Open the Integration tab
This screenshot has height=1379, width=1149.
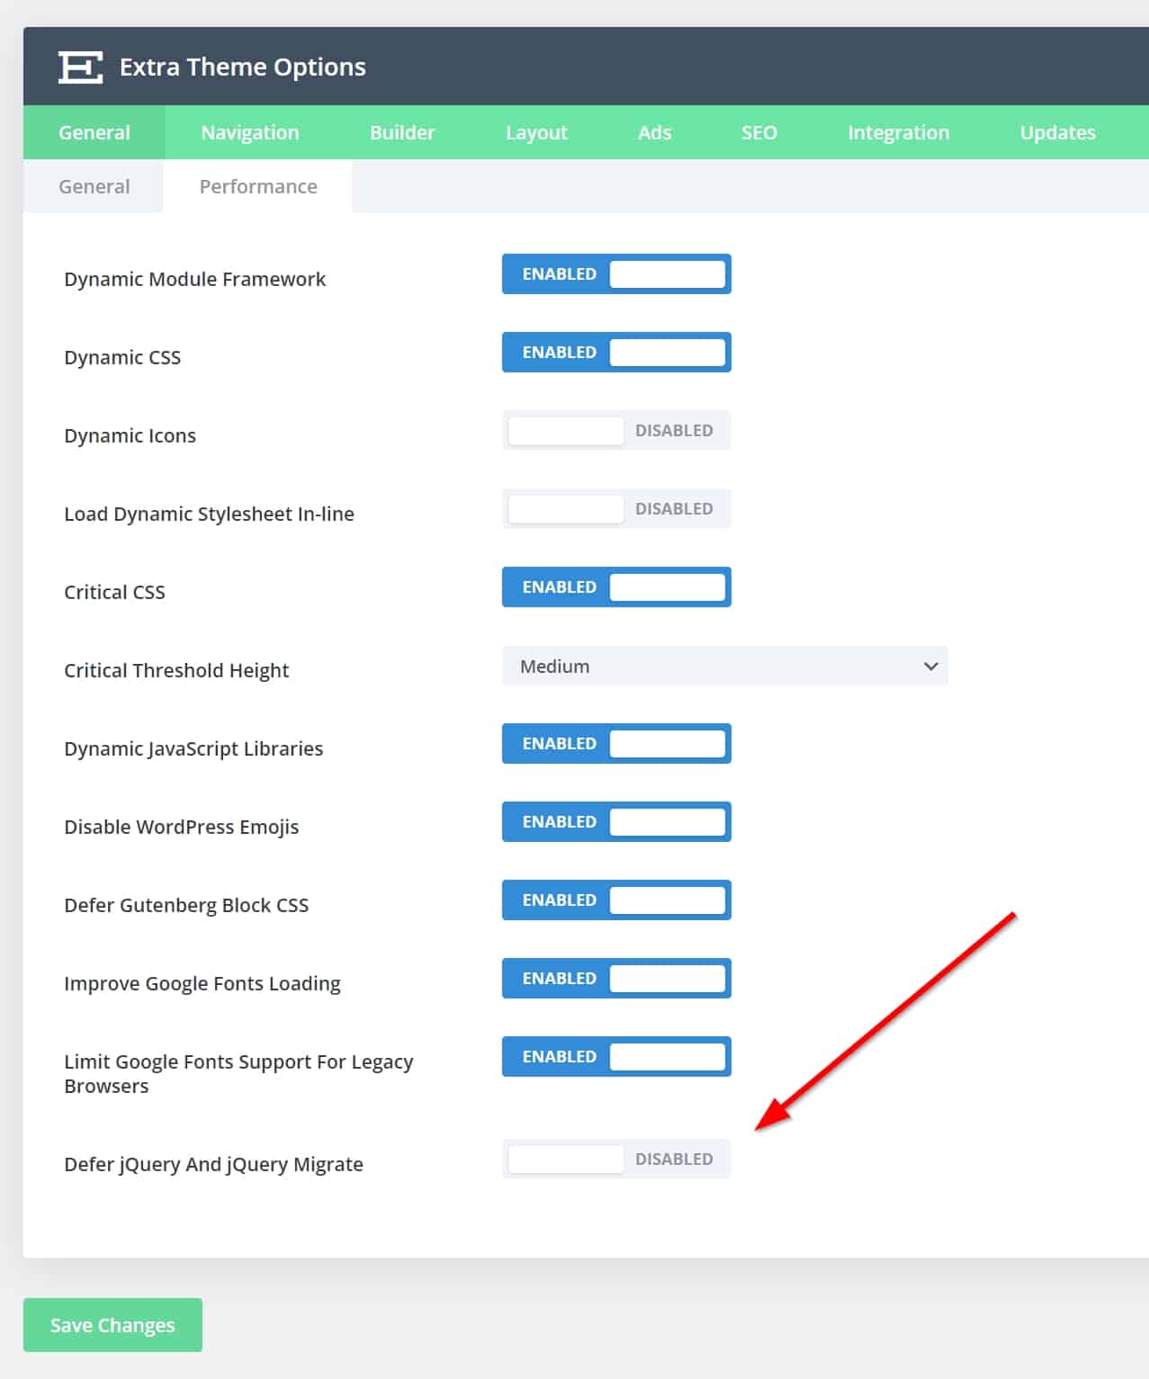pyautogui.click(x=898, y=133)
